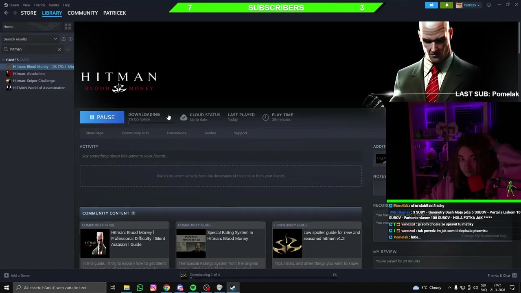Click the recent activity clock filter icon

click(x=63, y=39)
